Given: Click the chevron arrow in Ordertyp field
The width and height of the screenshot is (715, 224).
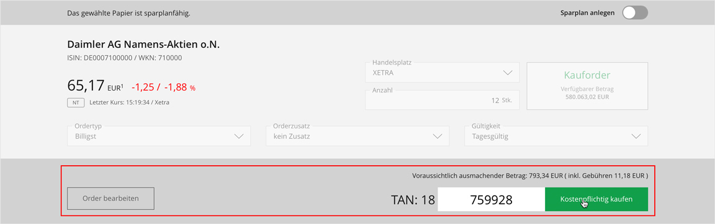Looking at the screenshot, I should pyautogui.click(x=238, y=136).
